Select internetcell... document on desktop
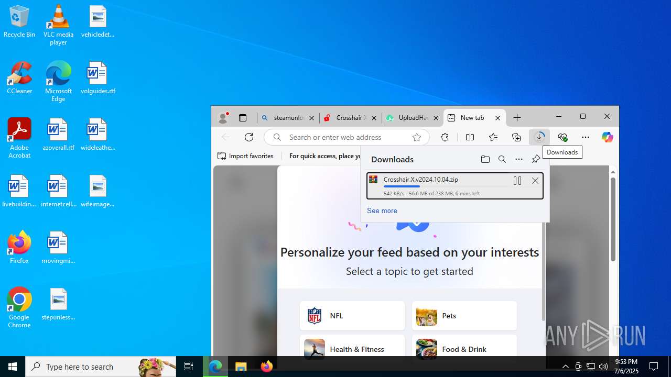This screenshot has height=377, width=671. 58,192
